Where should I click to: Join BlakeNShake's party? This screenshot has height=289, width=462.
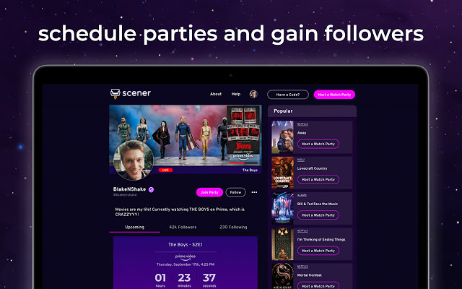click(209, 192)
